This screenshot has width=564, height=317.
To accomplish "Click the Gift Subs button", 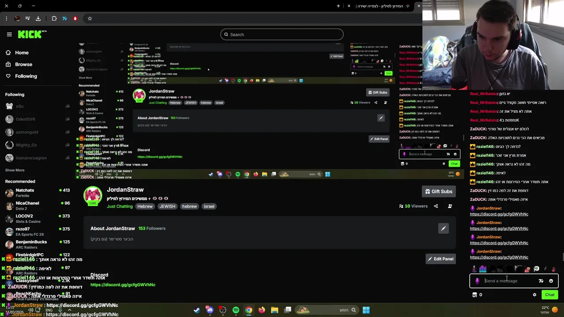I will point(439,192).
